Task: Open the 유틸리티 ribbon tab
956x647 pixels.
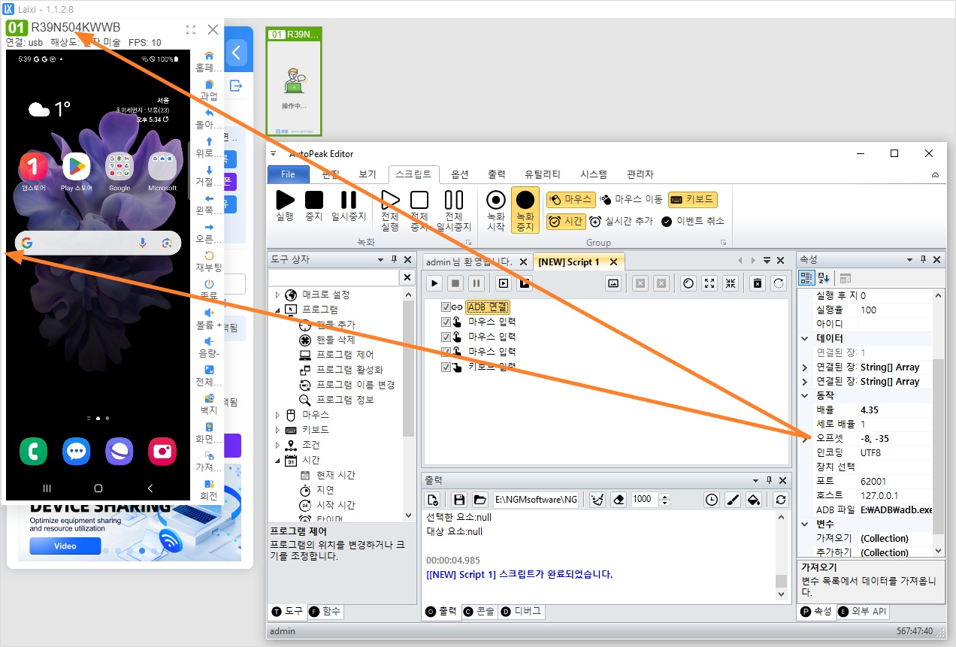Action: point(543,174)
